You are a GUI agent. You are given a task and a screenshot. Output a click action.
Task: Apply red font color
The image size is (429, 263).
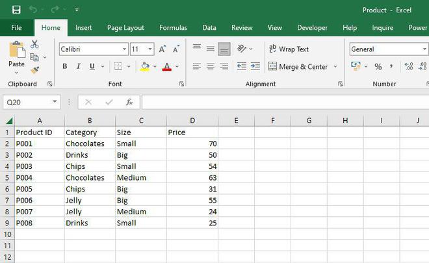pyautogui.click(x=167, y=66)
